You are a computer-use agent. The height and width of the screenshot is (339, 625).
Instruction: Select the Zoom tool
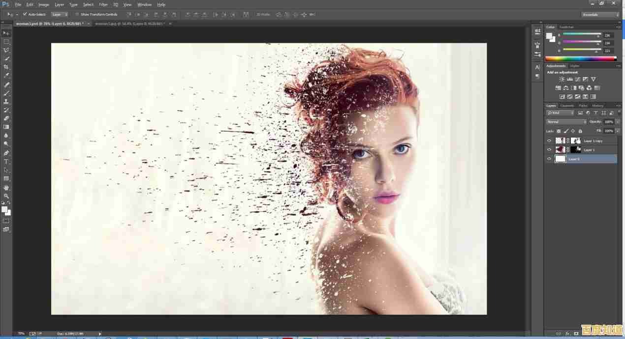point(6,196)
